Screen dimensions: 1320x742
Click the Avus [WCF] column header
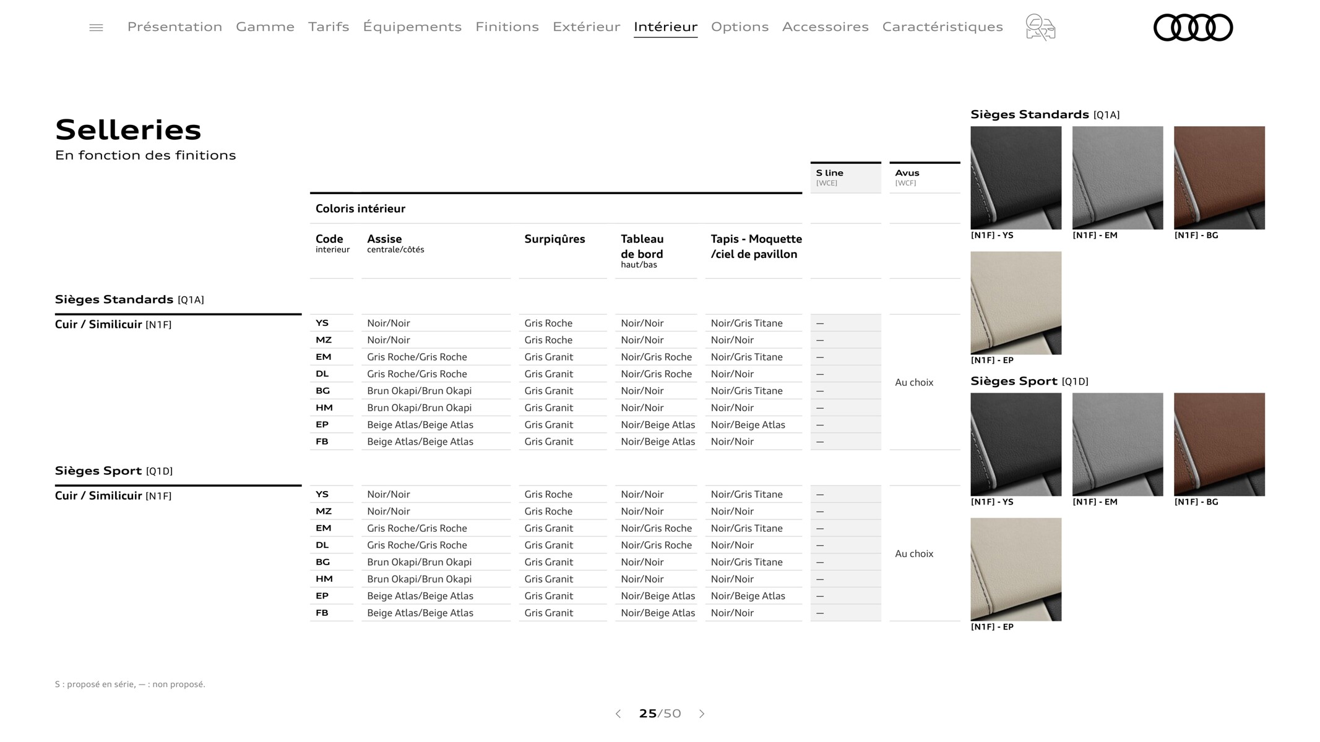(x=925, y=177)
